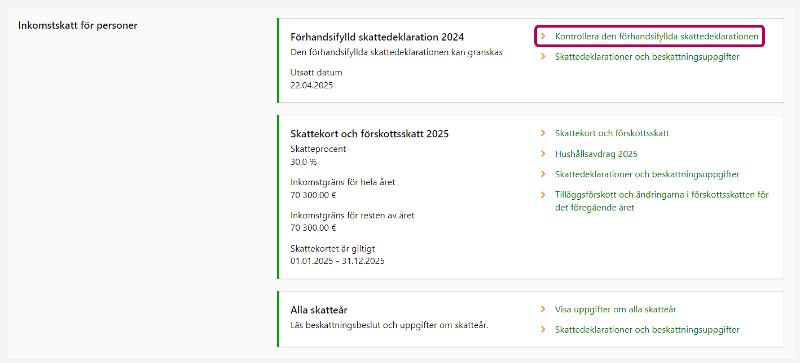Click the chevron icon beside Tilläggsförskott och ändringarna
The height and width of the screenshot is (363, 800).
[543, 195]
